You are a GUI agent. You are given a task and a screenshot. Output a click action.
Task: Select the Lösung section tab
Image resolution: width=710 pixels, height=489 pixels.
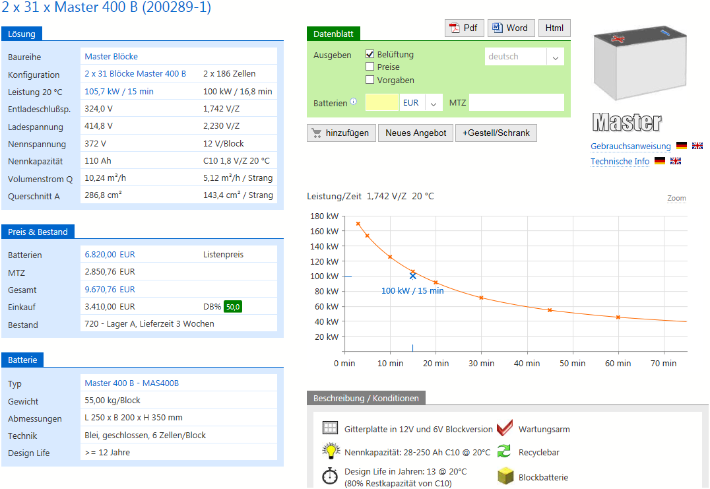coord(22,34)
